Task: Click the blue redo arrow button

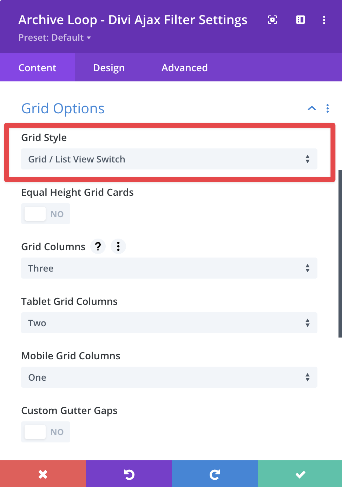Action: [215, 474]
